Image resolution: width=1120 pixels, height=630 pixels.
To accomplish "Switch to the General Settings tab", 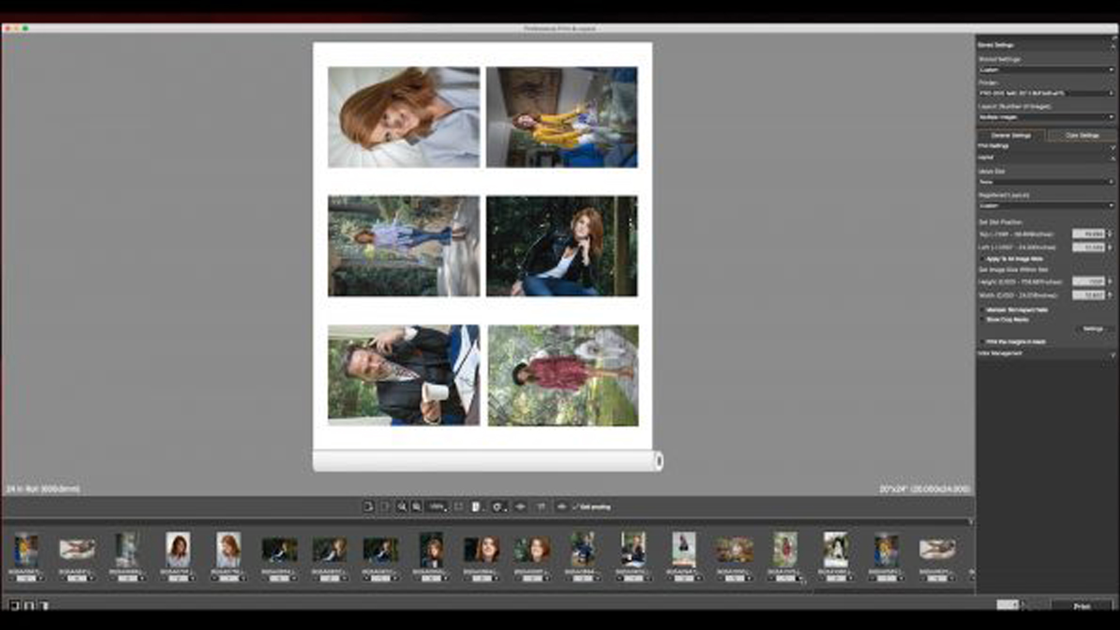I will (x=1012, y=135).
